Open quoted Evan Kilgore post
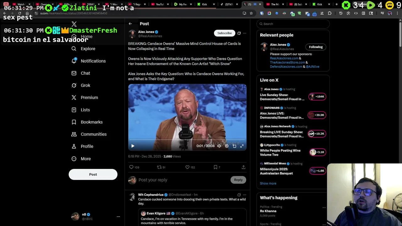Image resolution: width=402 pixels, height=226 pixels. point(192,218)
